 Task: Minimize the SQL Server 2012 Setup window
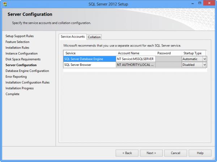(x=192, y=3)
